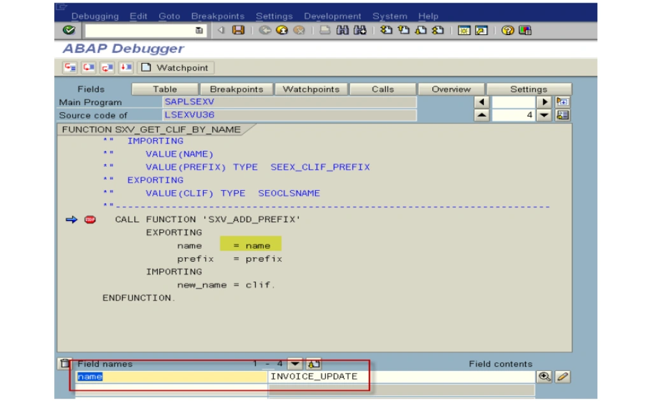This screenshot has height=401, width=652.
Task: Open the Settings view button beside Overview
Action: [529, 89]
